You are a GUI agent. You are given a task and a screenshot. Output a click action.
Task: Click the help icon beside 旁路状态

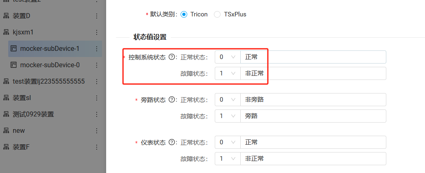click(171, 100)
